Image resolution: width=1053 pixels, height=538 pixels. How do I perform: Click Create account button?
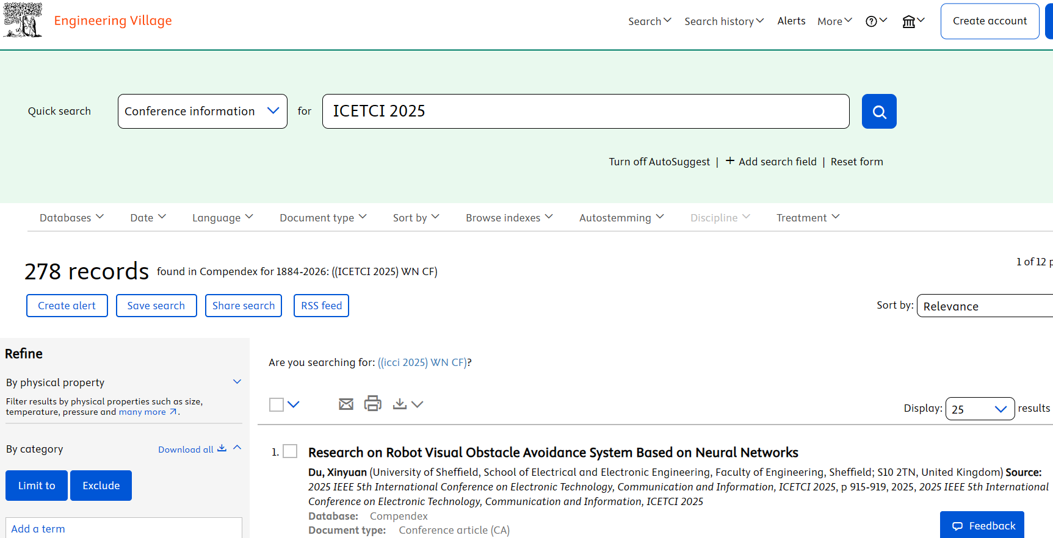click(990, 21)
